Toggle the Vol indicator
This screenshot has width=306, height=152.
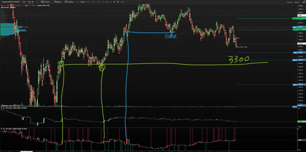pos(78,2)
